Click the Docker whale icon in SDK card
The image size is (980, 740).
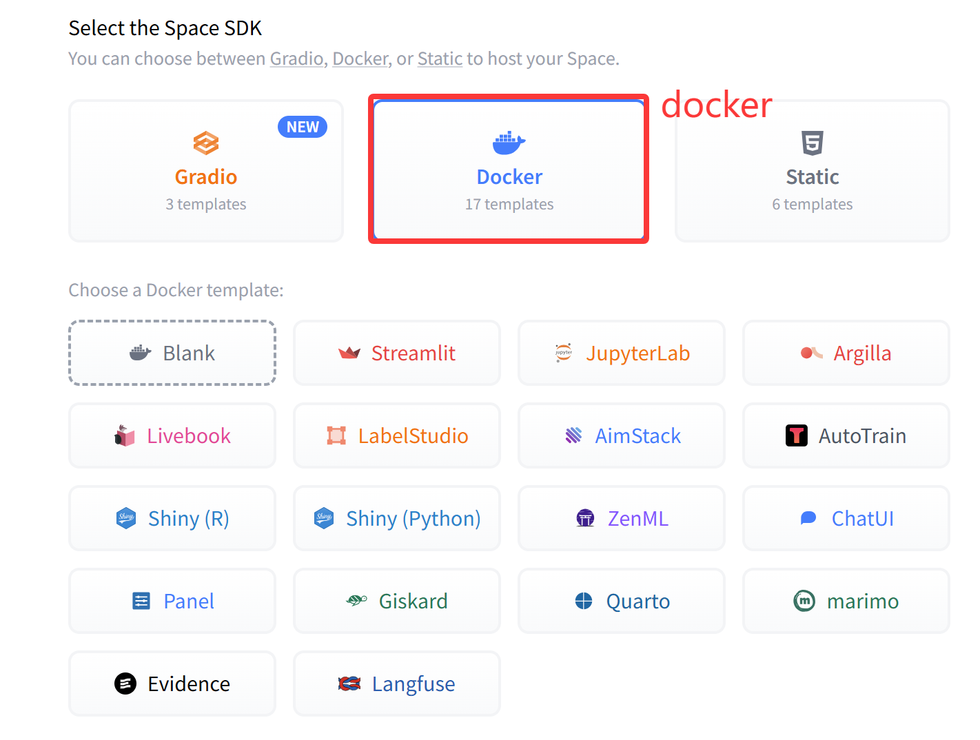point(509,143)
